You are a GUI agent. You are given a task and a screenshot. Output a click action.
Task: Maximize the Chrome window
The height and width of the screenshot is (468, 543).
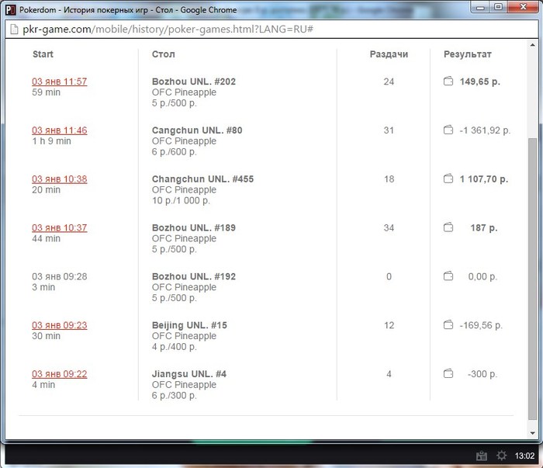(498, 7)
